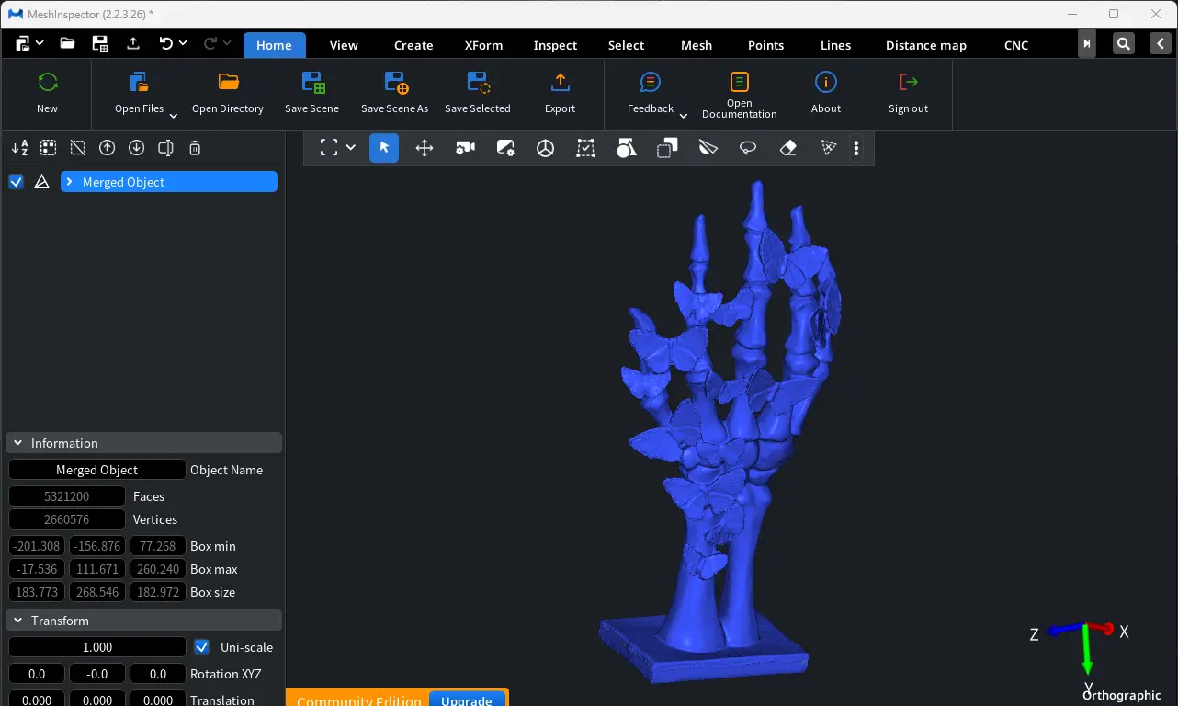Open the camera settings tool

(x=466, y=148)
